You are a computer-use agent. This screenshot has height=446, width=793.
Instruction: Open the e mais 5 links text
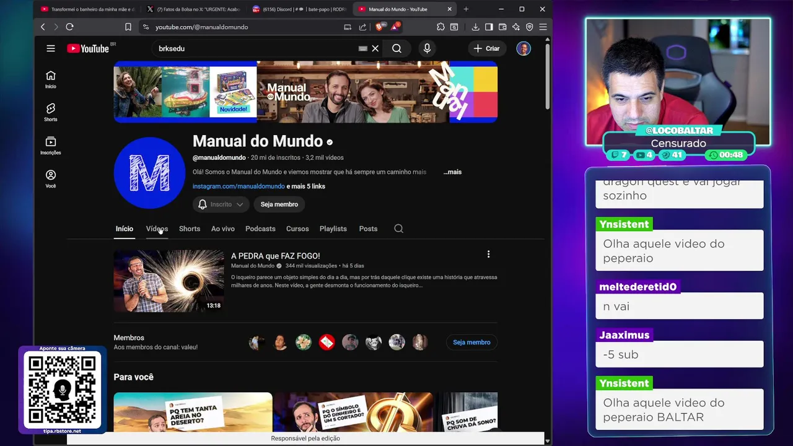(306, 186)
